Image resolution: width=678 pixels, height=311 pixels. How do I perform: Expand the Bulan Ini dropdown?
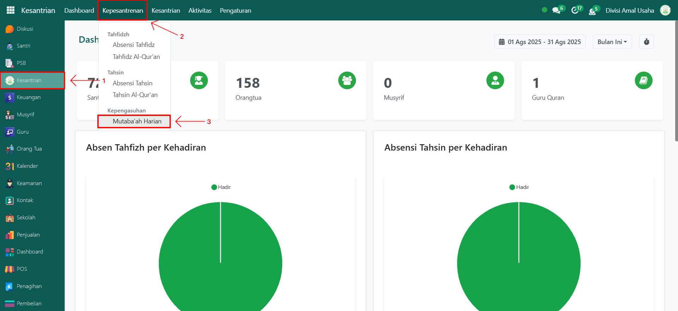coord(612,42)
